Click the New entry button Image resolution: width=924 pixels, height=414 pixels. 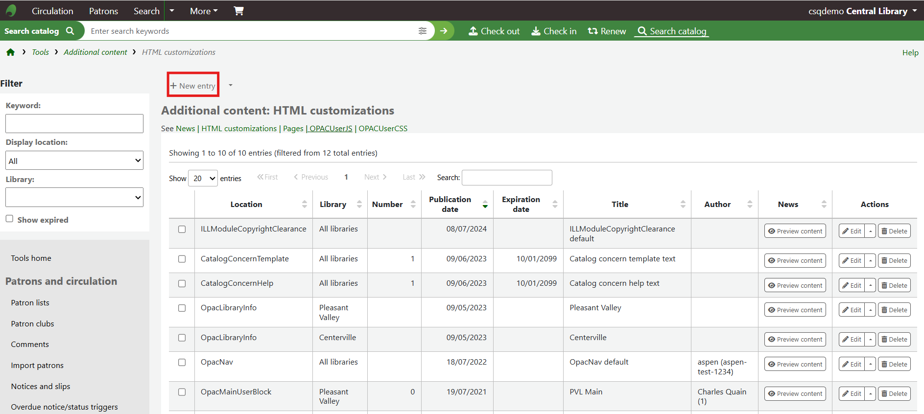pyautogui.click(x=193, y=86)
